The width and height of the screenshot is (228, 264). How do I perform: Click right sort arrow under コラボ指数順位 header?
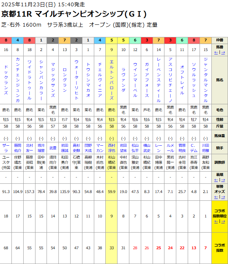224,221
